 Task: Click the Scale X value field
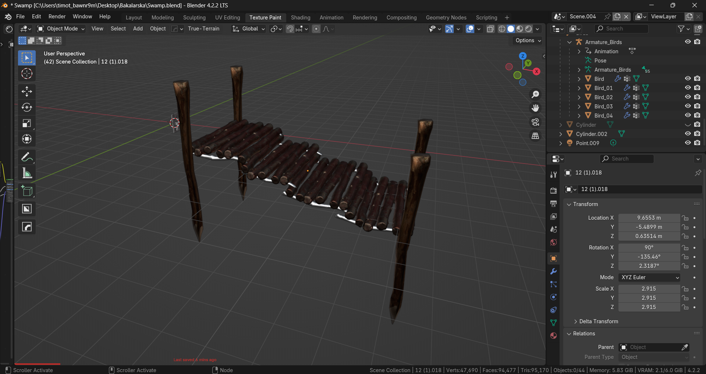pyautogui.click(x=649, y=289)
